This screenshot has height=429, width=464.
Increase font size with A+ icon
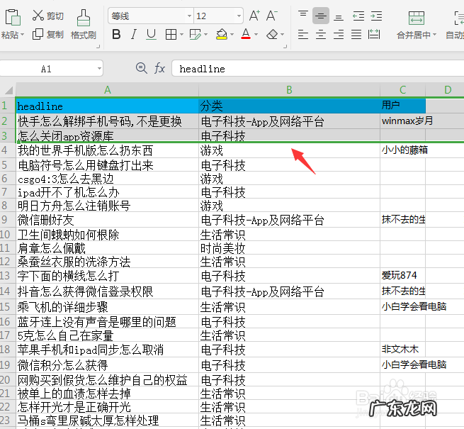254,16
